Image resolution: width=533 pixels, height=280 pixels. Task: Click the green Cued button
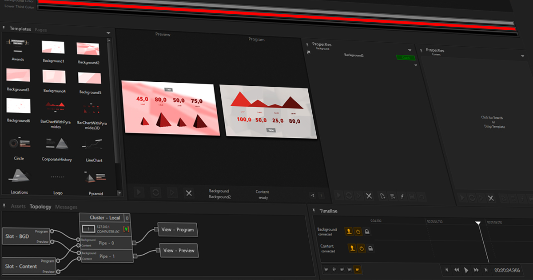[x=406, y=58]
